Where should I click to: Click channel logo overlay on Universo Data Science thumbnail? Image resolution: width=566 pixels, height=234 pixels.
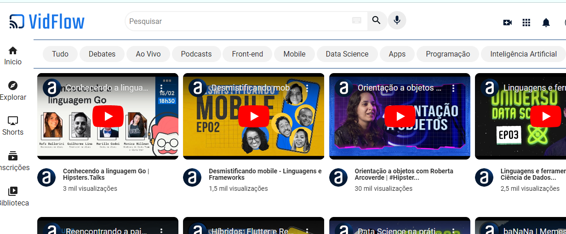(490, 87)
